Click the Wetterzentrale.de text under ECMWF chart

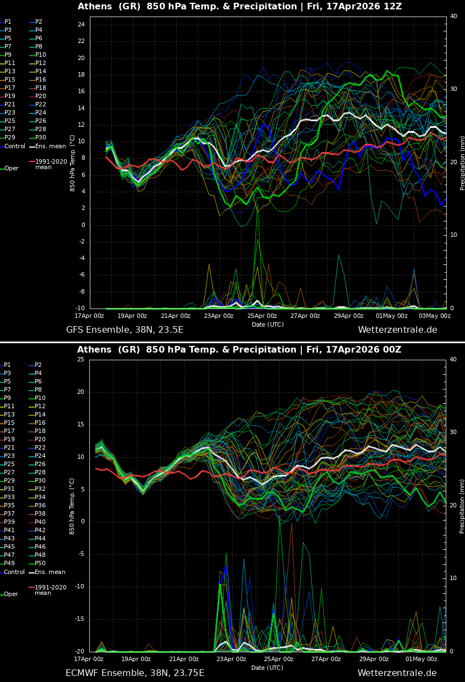click(397, 673)
